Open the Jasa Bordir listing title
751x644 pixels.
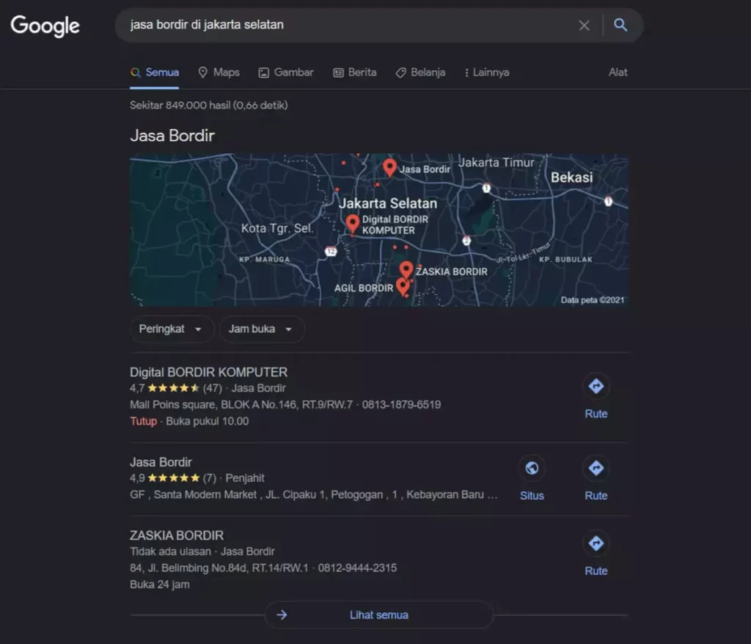tap(161, 462)
